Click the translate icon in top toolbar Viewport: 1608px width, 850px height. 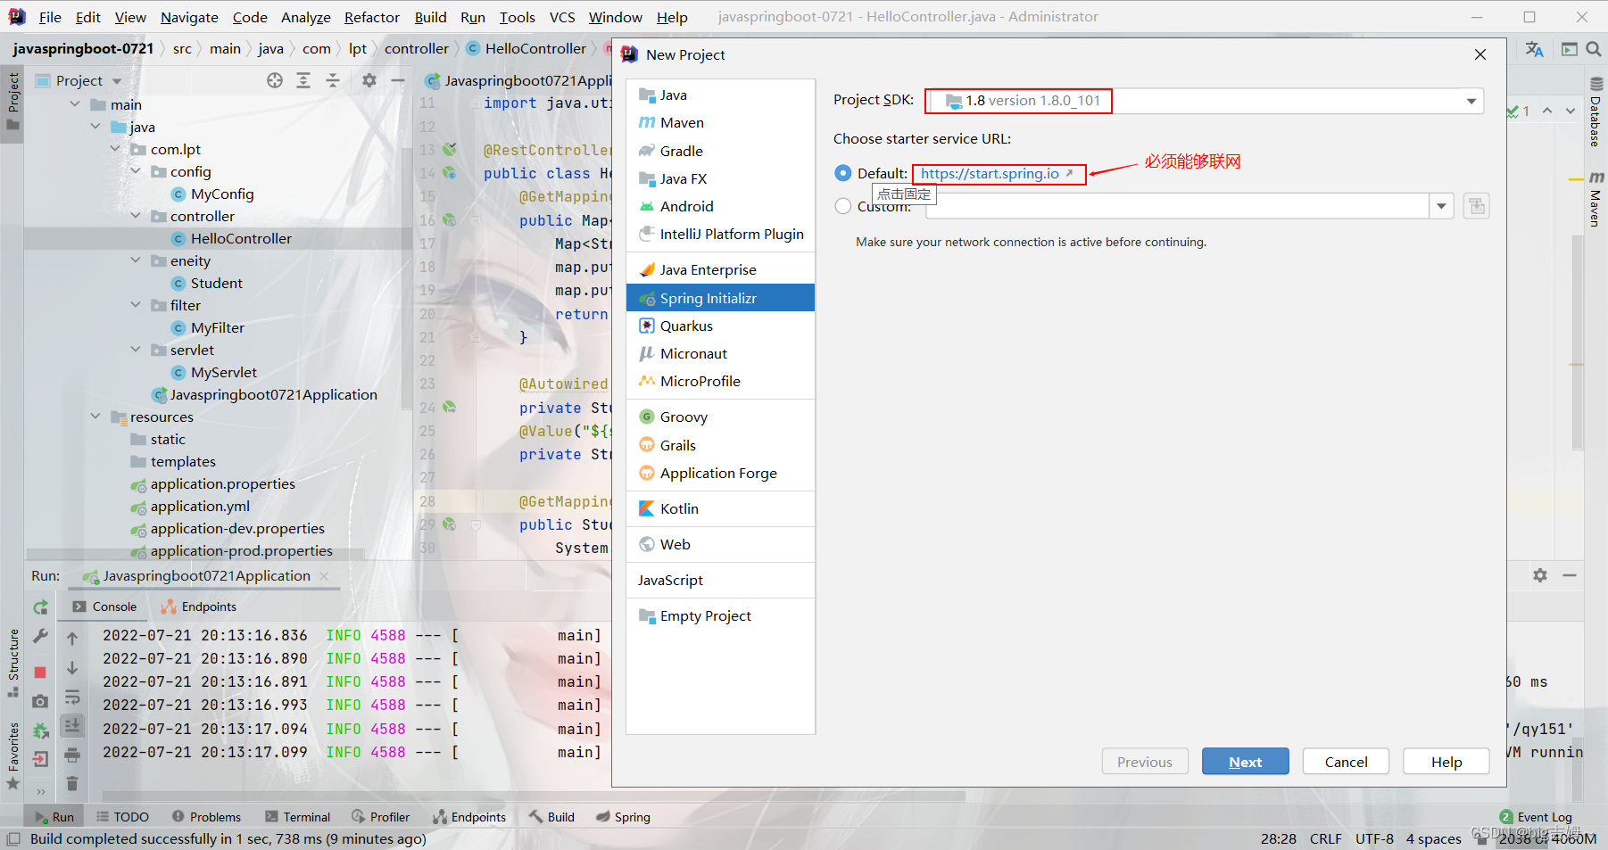(x=1535, y=49)
